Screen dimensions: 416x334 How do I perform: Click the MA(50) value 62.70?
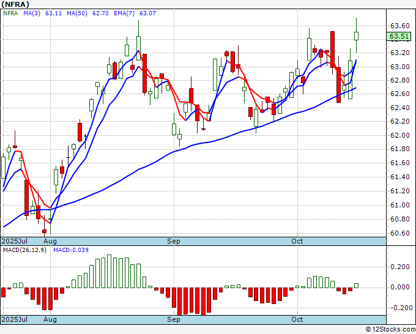(x=100, y=13)
